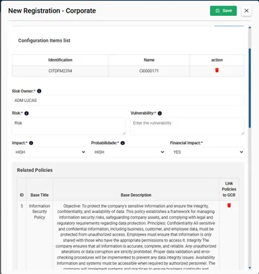Show info tooltip for Risk field

coord(26,113)
